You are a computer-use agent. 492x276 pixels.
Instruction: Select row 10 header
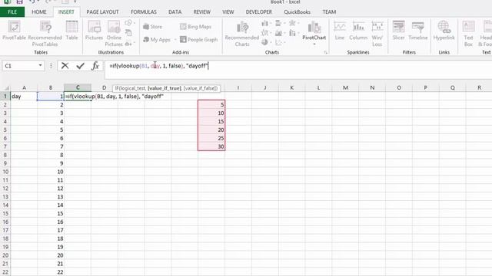click(x=5, y=172)
